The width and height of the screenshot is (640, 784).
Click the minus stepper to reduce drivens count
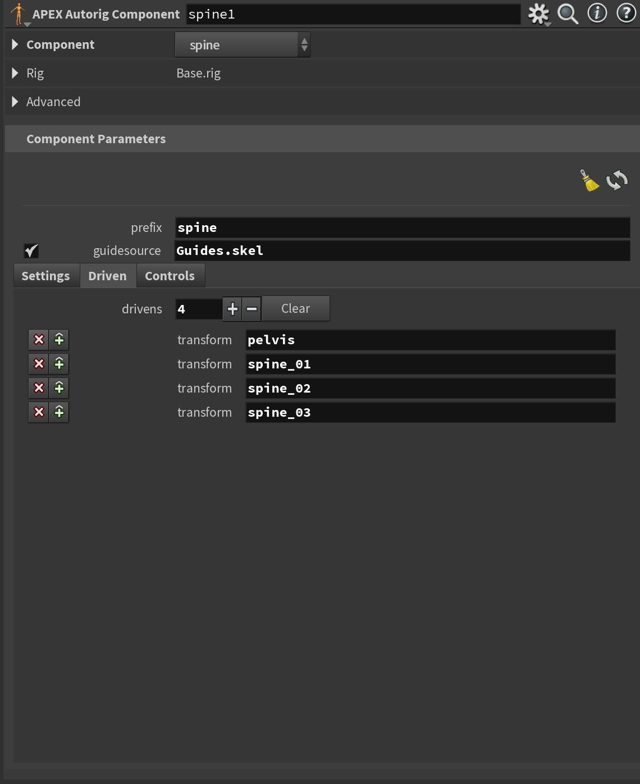point(251,308)
